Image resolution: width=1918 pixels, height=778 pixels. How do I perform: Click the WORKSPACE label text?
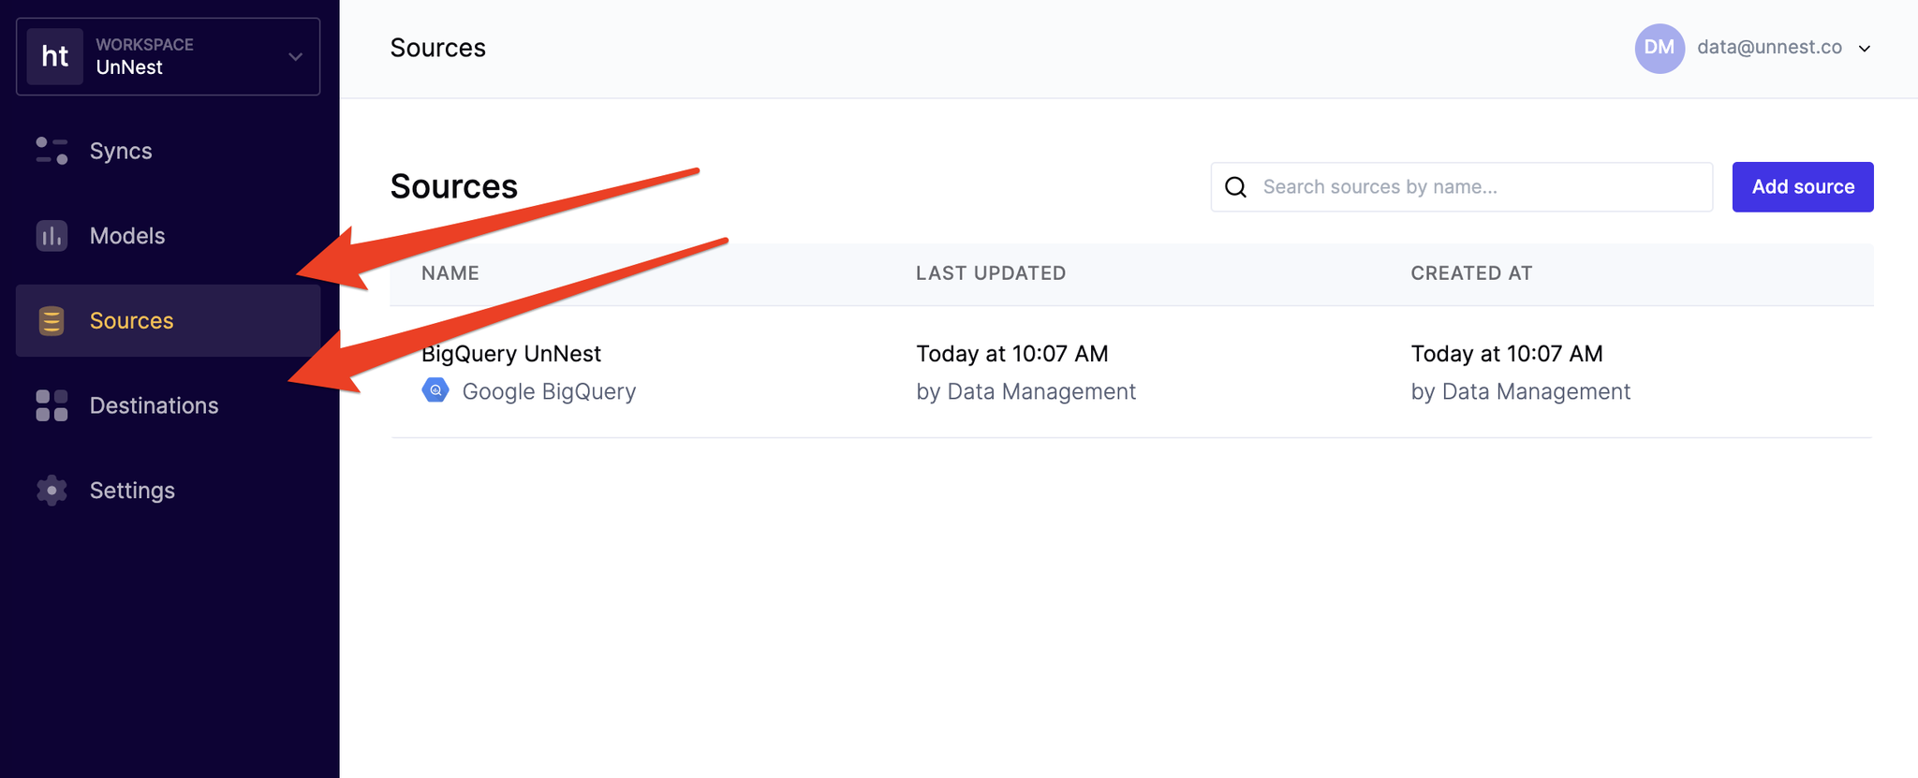pos(145,45)
